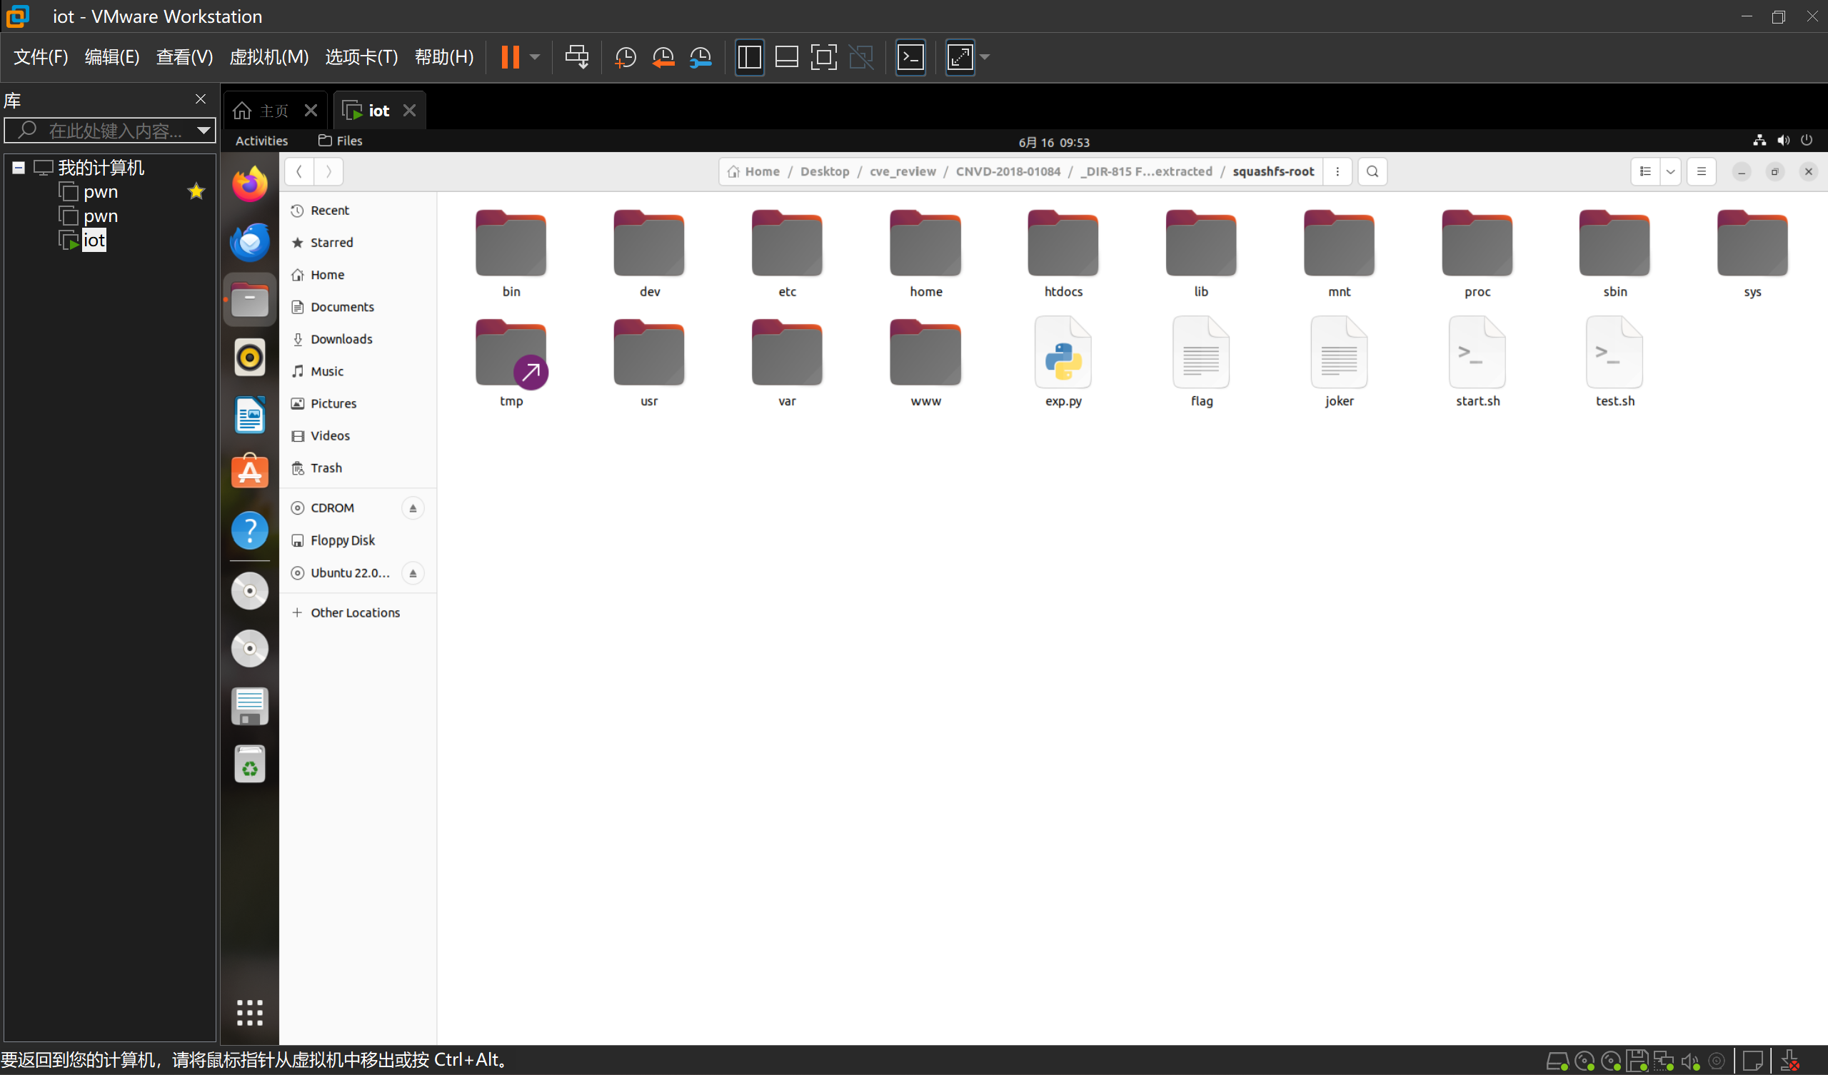The image size is (1828, 1075).
Task: Click the favorite star beside pwn
Action: [196, 191]
